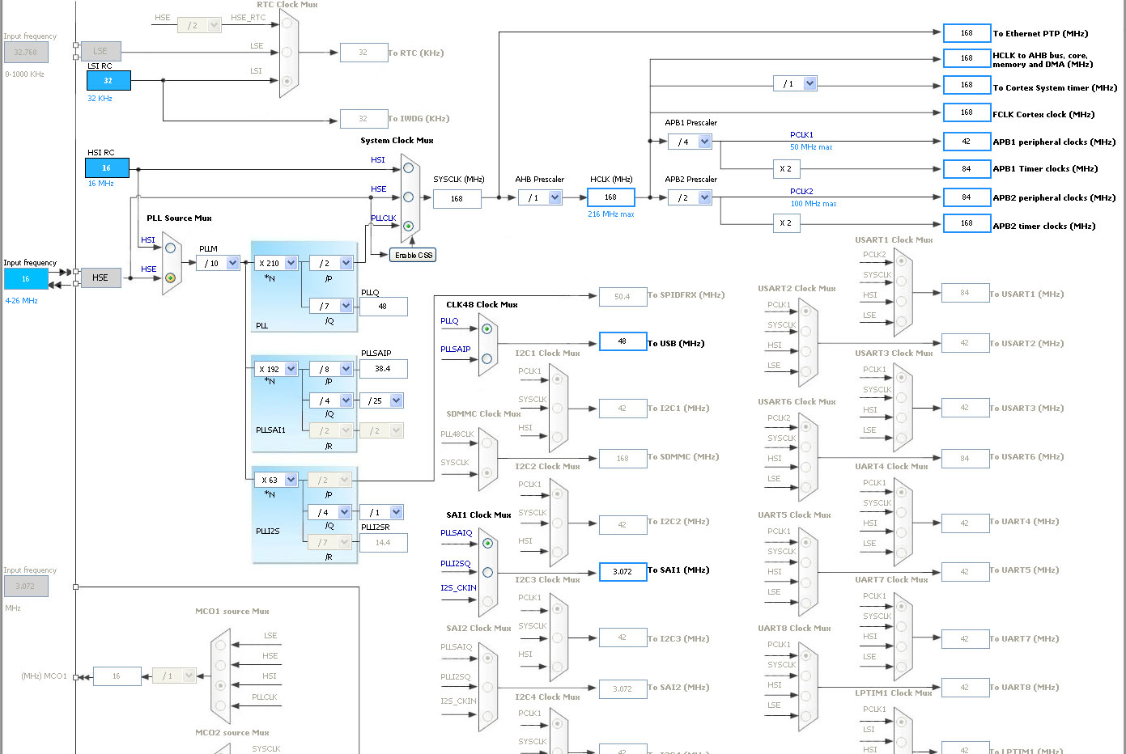Click the To RTC (KHz) value box

[x=363, y=53]
